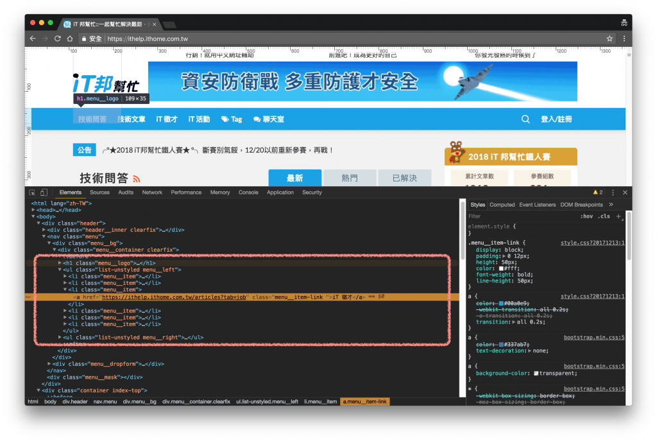Screen dimensions: 657x441
Task: Collapse the list-unstyled menu__left ul
Action: point(60,270)
